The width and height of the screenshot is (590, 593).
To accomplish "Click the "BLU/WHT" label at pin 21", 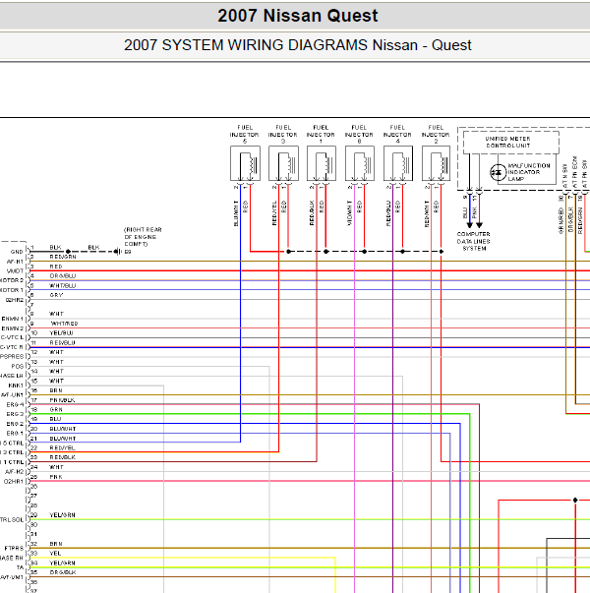I will pos(63,439).
